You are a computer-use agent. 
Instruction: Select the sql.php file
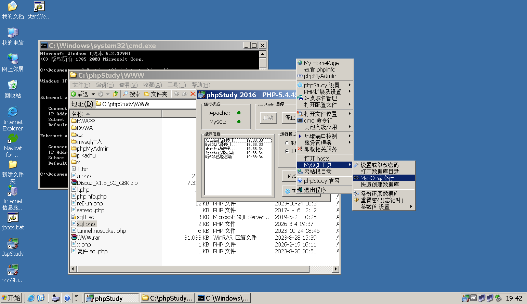coord(84,224)
